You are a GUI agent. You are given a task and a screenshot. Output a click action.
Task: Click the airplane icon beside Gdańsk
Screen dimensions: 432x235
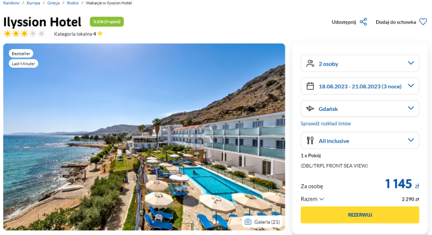click(310, 109)
